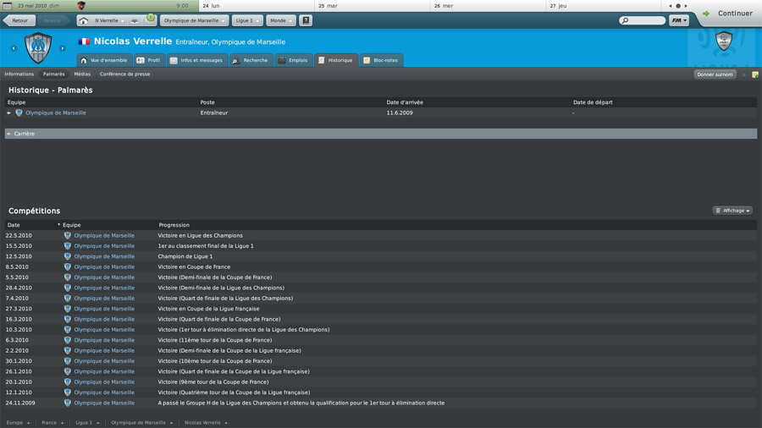This screenshot has width=762, height=428.
Task: Click the add note icon beside Donner surnom
Action: coord(754,74)
